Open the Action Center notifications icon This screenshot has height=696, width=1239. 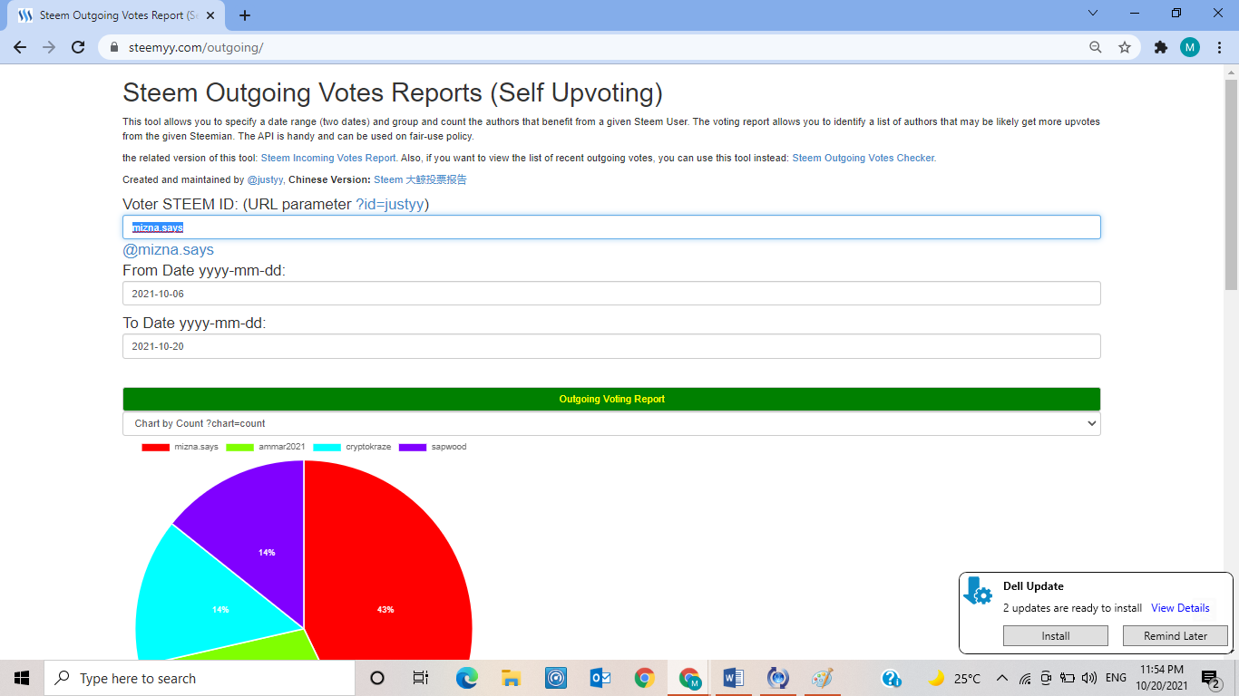[x=1210, y=678]
